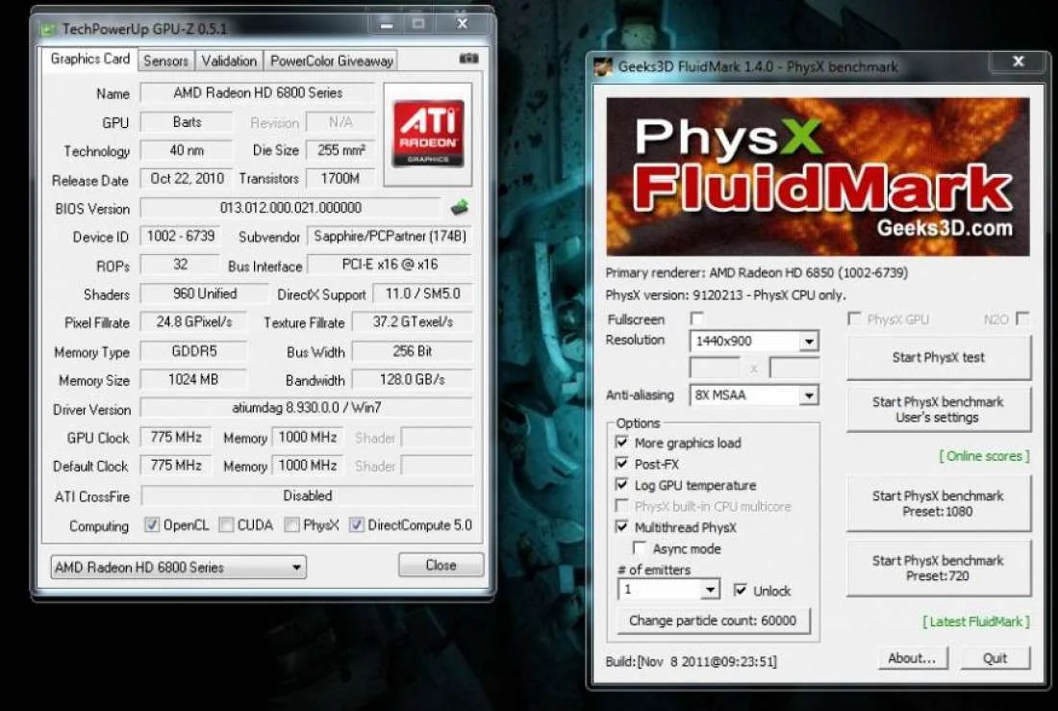Image resolution: width=1058 pixels, height=711 pixels.
Task: Click the Bus Interface value PCI-E x16 @ x16
Action: pos(390,265)
